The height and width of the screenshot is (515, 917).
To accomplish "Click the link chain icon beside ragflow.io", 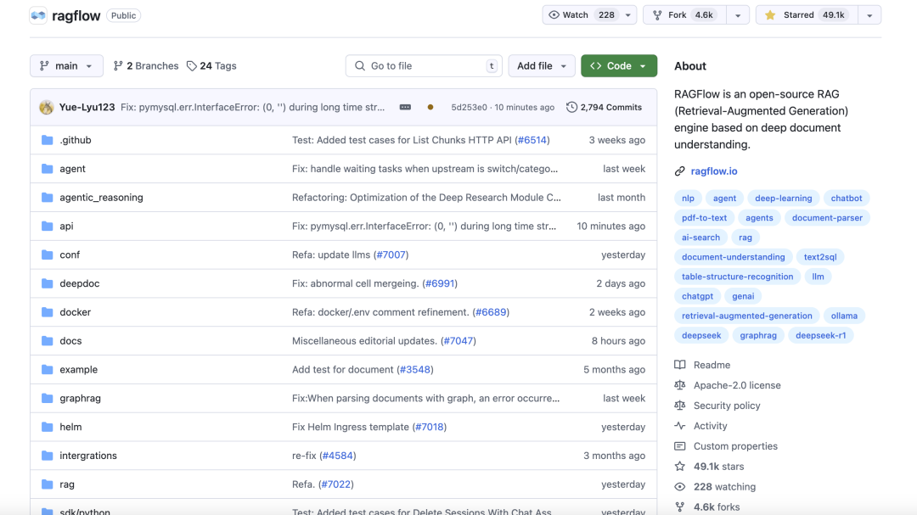I will tap(679, 171).
